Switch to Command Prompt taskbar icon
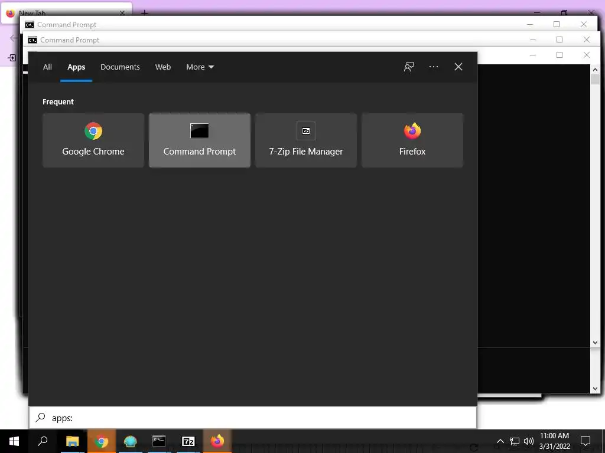 159,441
